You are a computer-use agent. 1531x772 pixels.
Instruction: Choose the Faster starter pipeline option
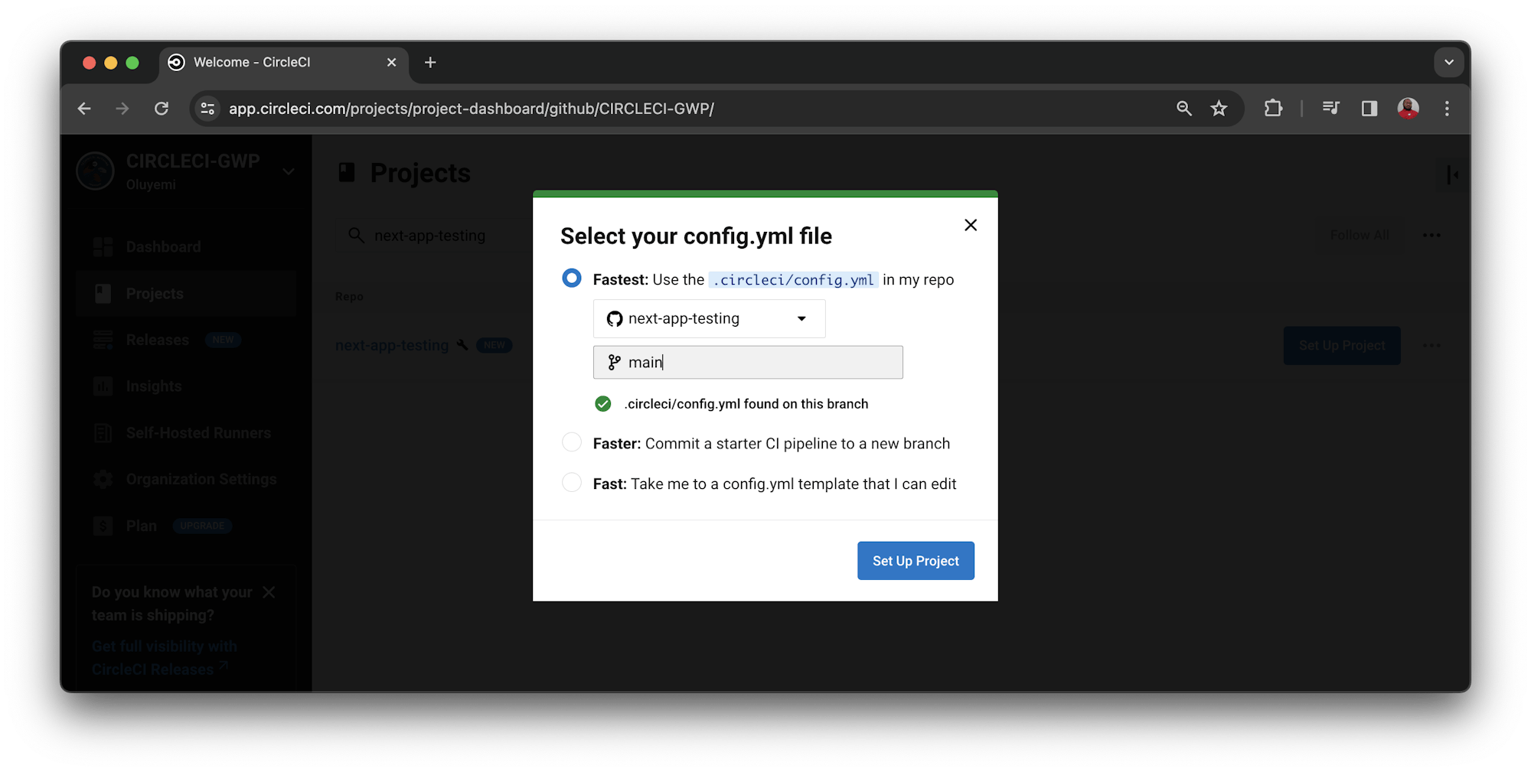tap(571, 442)
